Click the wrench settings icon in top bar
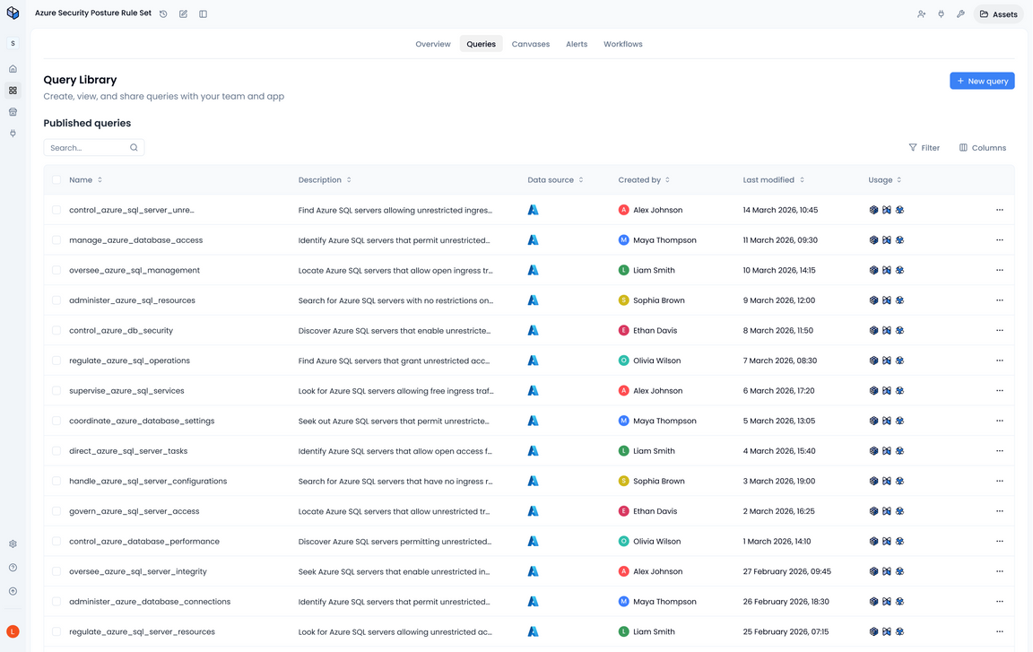 click(960, 13)
